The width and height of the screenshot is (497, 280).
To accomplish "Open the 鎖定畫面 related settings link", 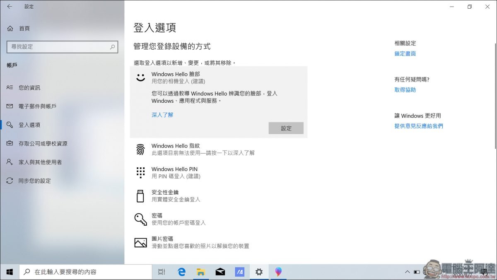I will (405, 53).
